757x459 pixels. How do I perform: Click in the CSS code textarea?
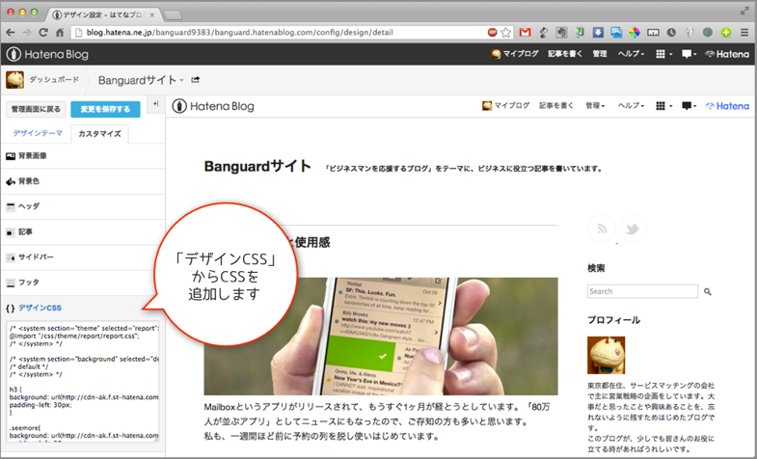83,381
